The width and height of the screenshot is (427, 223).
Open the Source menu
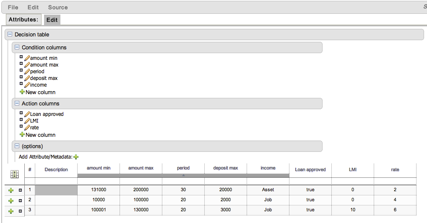(x=58, y=8)
